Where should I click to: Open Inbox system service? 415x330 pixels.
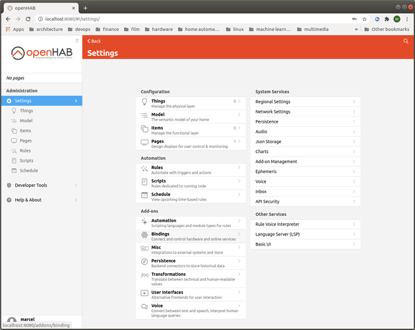point(305,191)
